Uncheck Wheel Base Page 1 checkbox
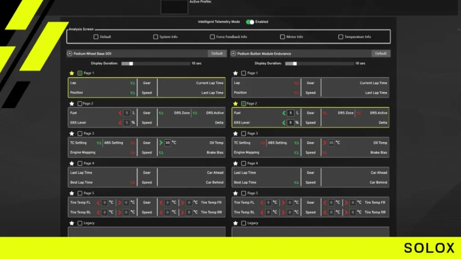Viewport: 461px width, 259px height. tap(80, 73)
